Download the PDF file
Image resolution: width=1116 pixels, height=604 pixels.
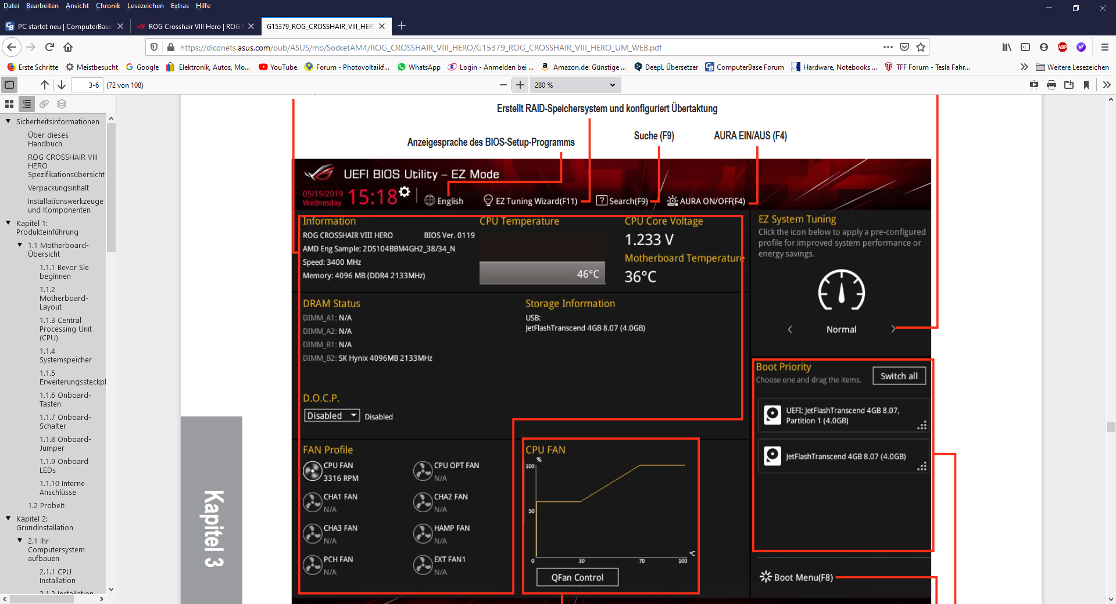pos(1069,85)
